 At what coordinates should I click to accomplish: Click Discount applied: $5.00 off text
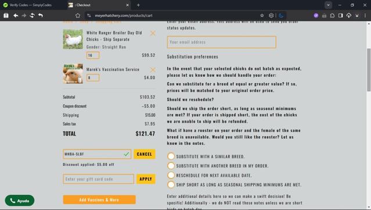click(88, 164)
